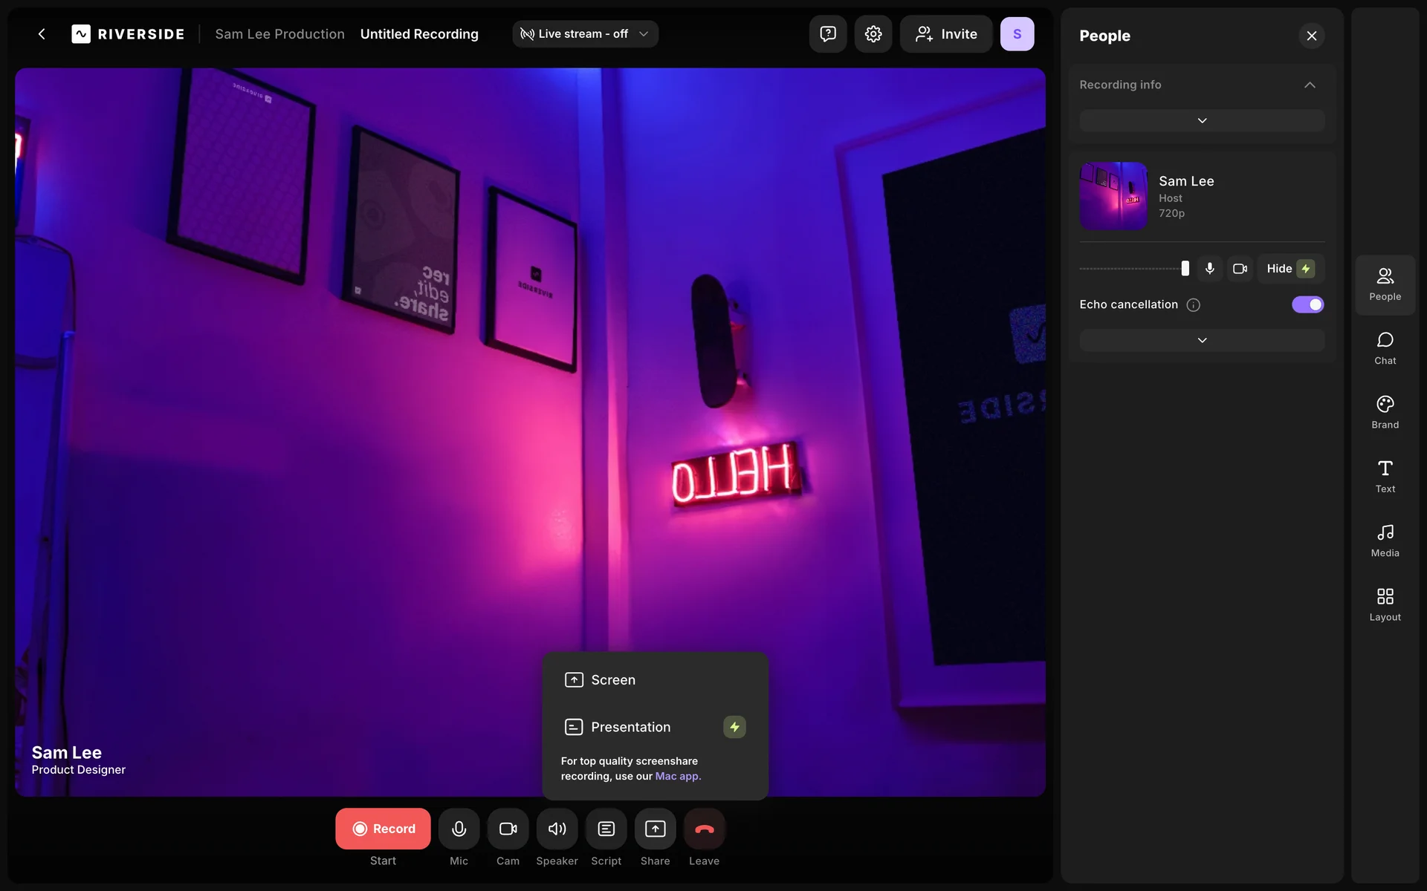Screen dimensions: 1427x891
Task: Open the Live stream dropdown
Action: tap(585, 34)
